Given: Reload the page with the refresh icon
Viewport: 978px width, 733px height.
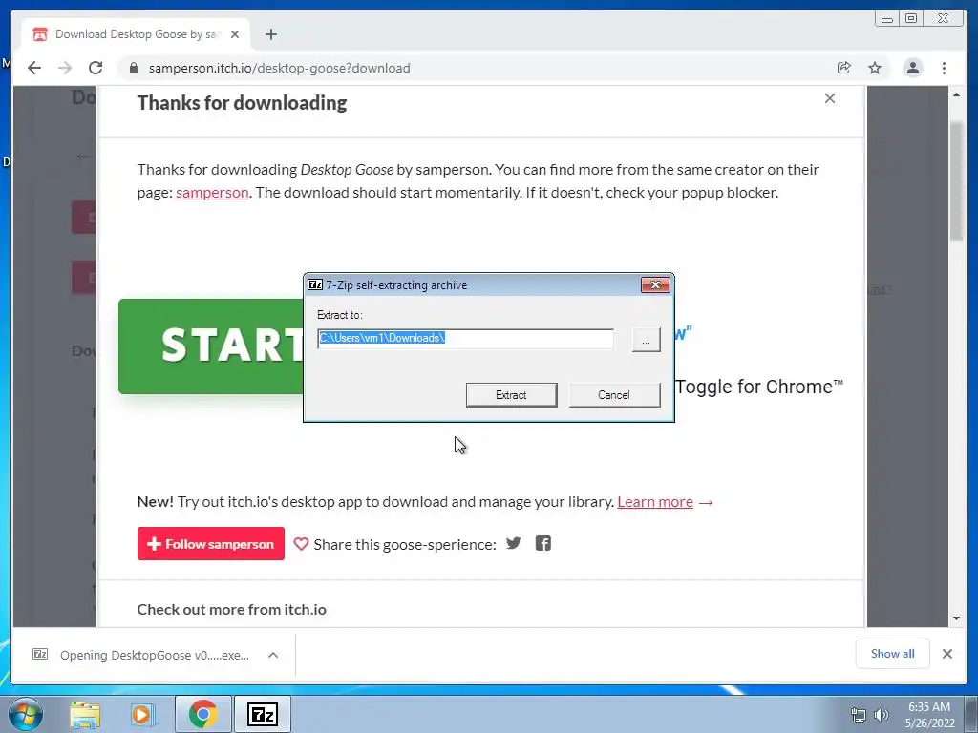Looking at the screenshot, I should pos(96,68).
